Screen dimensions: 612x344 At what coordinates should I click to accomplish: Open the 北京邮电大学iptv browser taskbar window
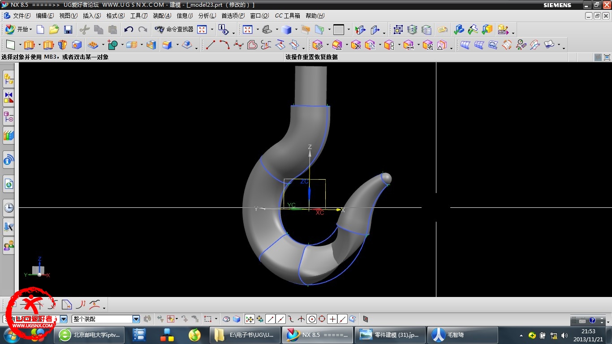coord(89,335)
